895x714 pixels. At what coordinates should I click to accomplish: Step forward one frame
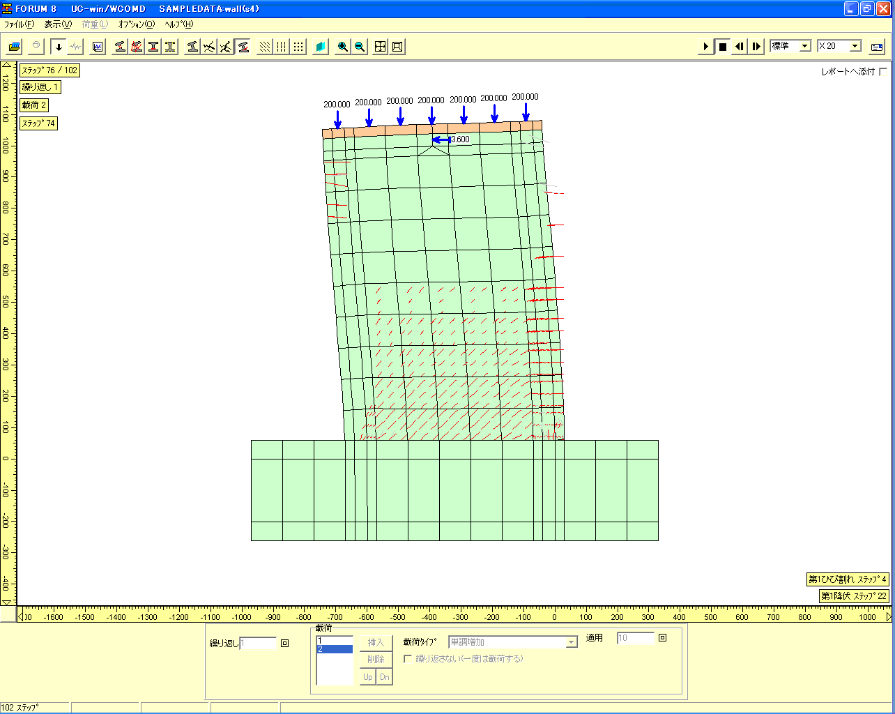pos(756,47)
